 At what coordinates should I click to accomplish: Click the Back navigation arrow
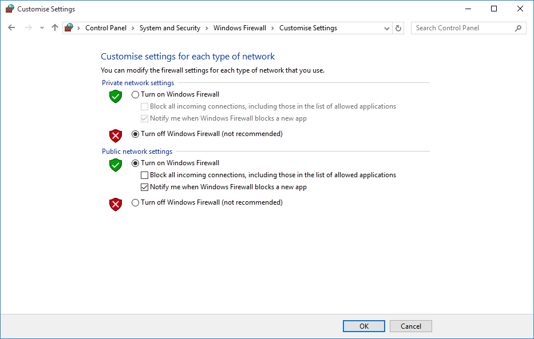click(x=11, y=27)
